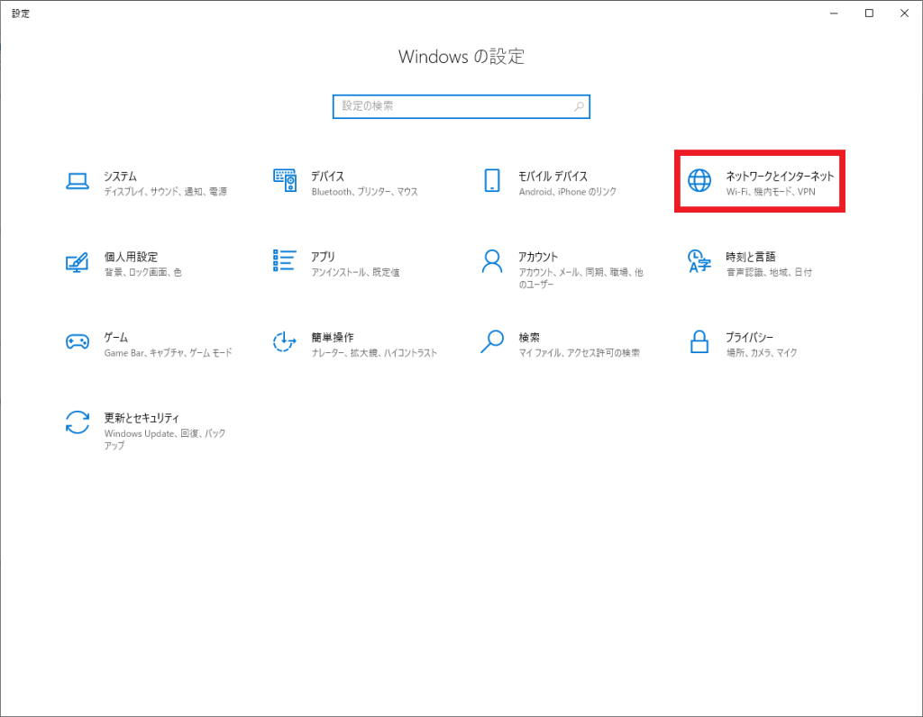Open ゲーム category title
The image size is (923, 717).
(116, 338)
